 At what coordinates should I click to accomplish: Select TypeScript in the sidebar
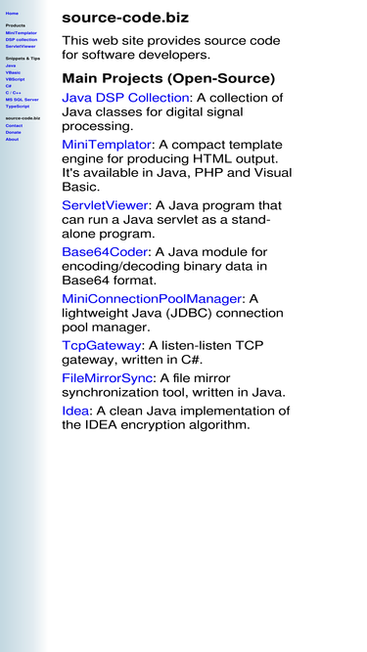(18, 106)
